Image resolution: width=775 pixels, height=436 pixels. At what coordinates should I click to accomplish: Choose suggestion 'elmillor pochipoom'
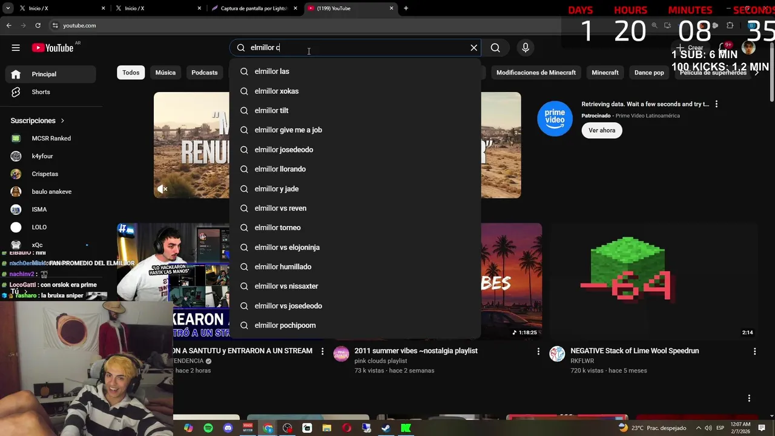pyautogui.click(x=355, y=325)
